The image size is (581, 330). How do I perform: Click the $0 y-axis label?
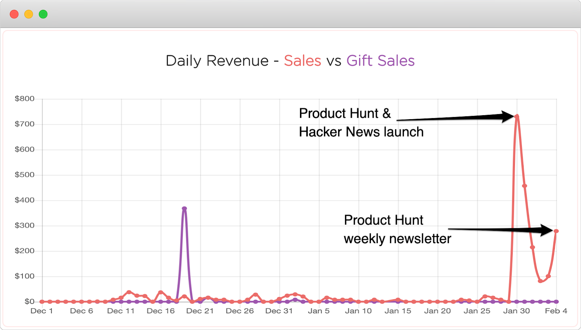pos(29,301)
